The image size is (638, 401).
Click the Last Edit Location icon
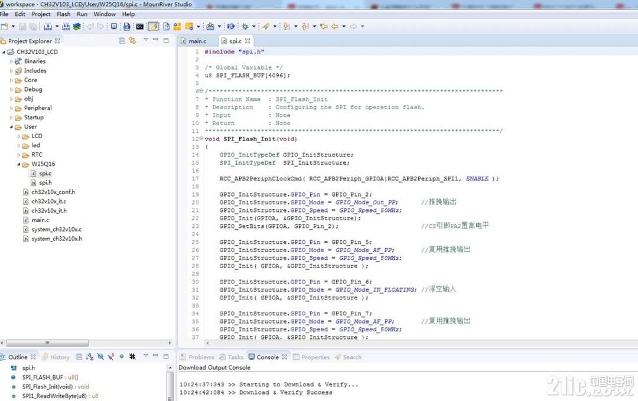click(324, 27)
